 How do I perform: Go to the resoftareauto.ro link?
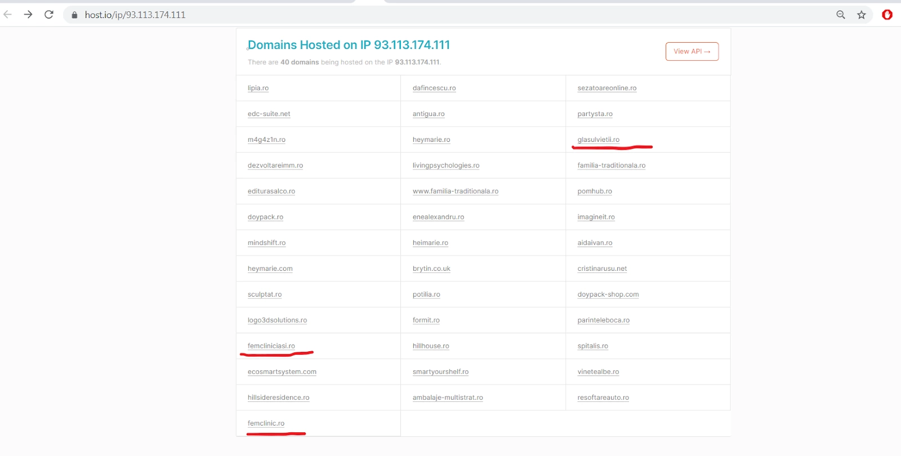603,397
